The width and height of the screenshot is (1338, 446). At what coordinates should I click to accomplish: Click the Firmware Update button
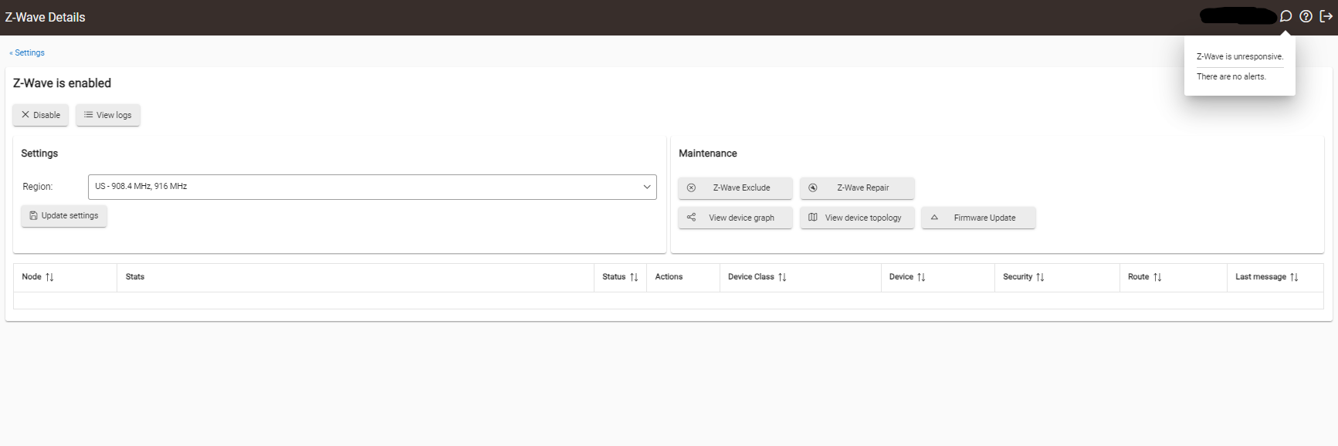tap(978, 218)
